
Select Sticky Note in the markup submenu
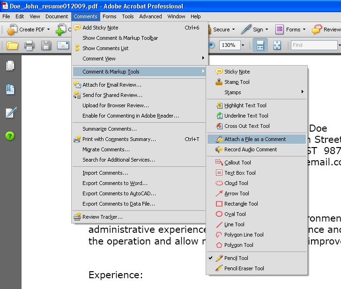point(257,72)
